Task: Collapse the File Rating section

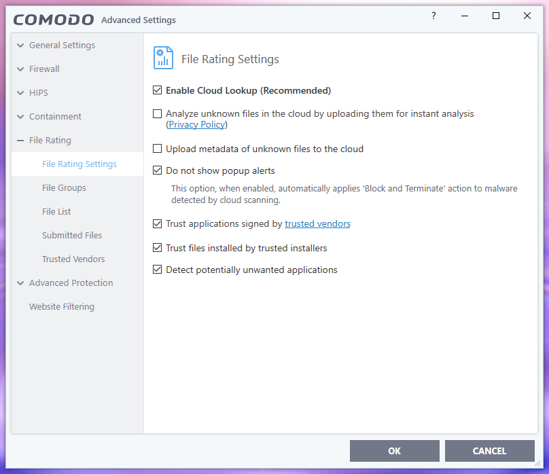Action: click(20, 141)
